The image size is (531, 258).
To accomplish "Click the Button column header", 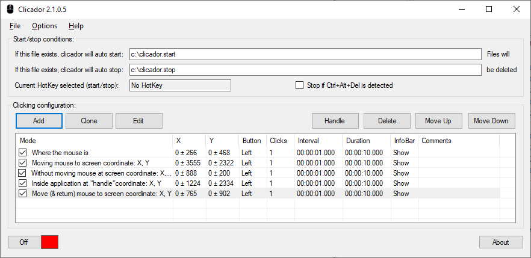I will click(253, 141).
